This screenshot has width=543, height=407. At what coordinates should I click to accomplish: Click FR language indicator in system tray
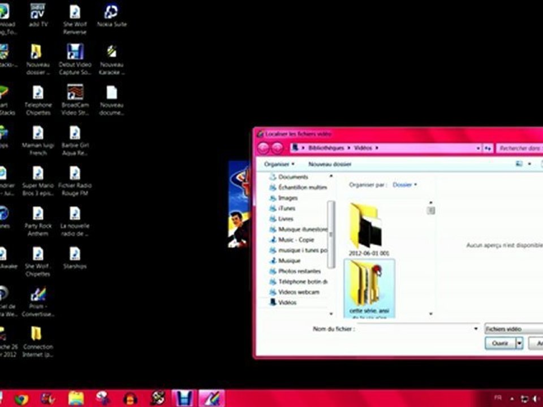(x=498, y=397)
